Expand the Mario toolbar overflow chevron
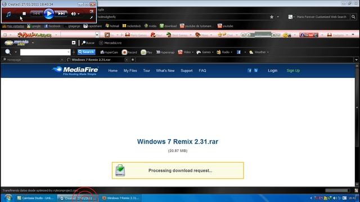Viewport: 360px width, 202px height. pyautogui.click(x=353, y=35)
